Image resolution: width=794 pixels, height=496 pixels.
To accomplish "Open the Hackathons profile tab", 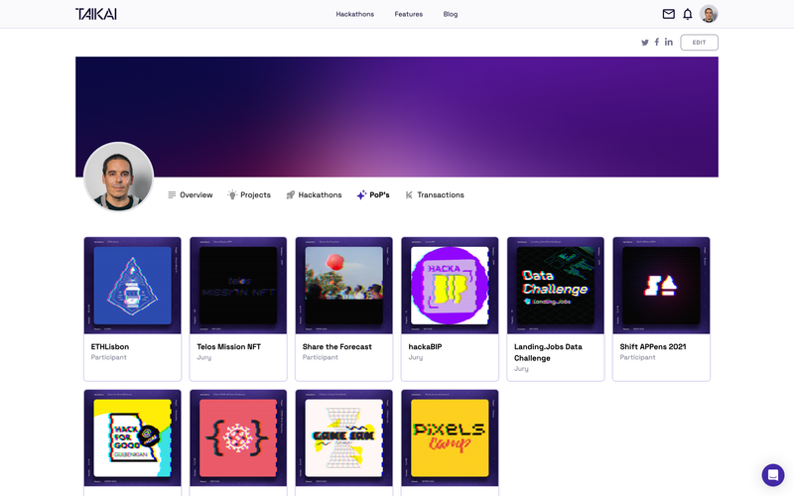I will tap(314, 195).
